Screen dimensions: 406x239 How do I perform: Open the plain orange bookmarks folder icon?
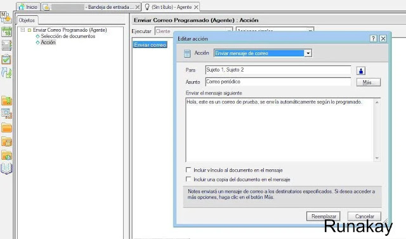coord(6,127)
